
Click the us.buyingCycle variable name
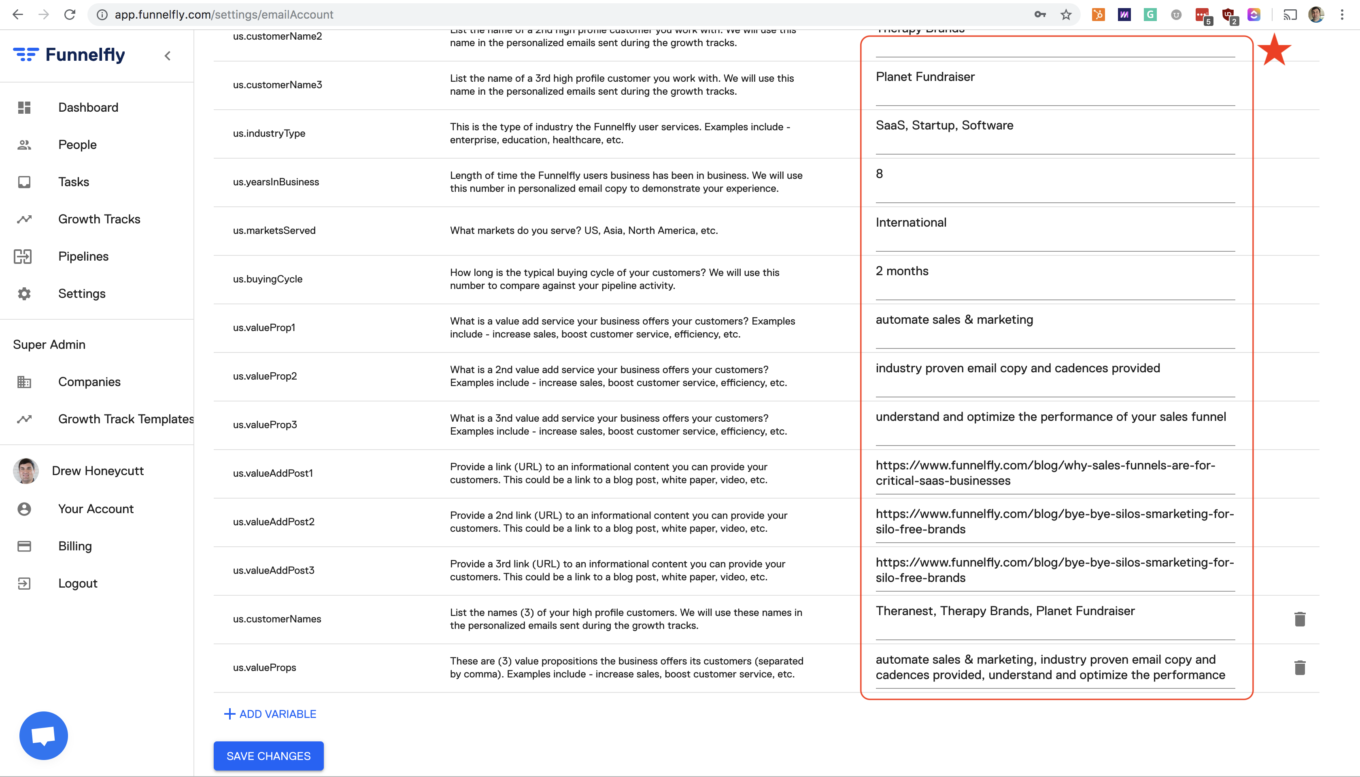point(268,279)
